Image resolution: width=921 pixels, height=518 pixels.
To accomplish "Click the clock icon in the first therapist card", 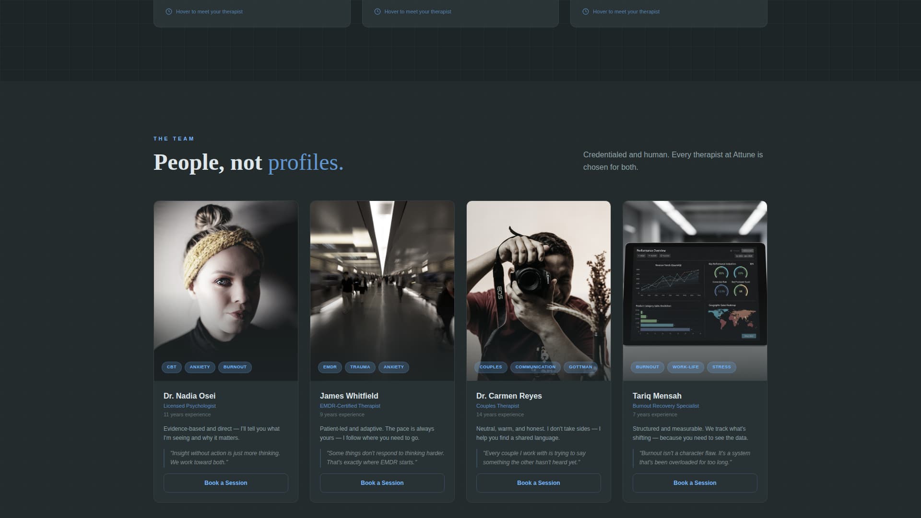I will click(168, 11).
